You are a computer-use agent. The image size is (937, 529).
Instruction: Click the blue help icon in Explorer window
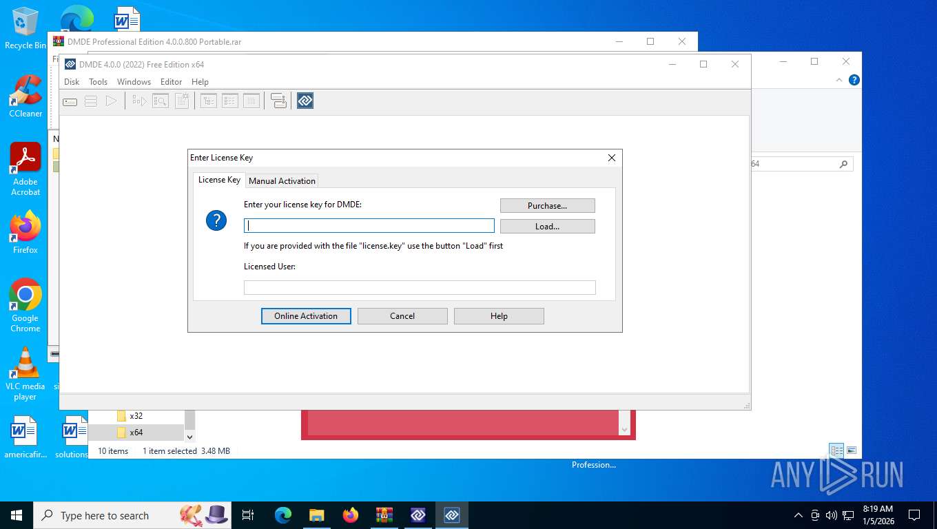[854, 80]
